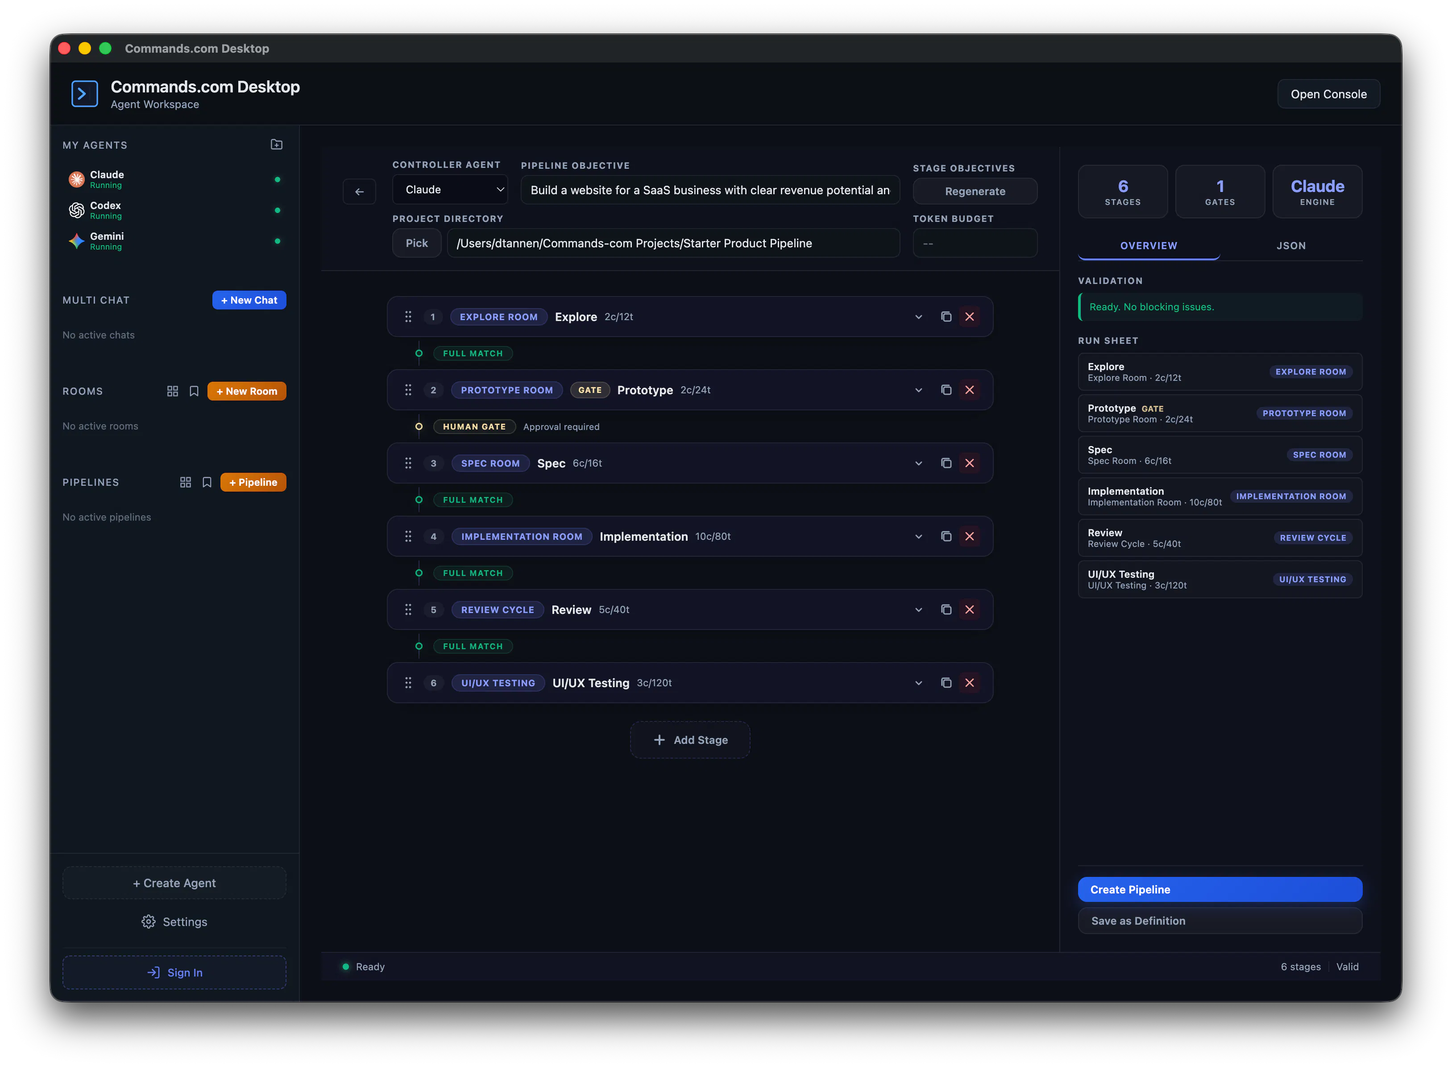The width and height of the screenshot is (1452, 1068).
Task: Expand the Prototype stage details
Action: tap(918, 390)
